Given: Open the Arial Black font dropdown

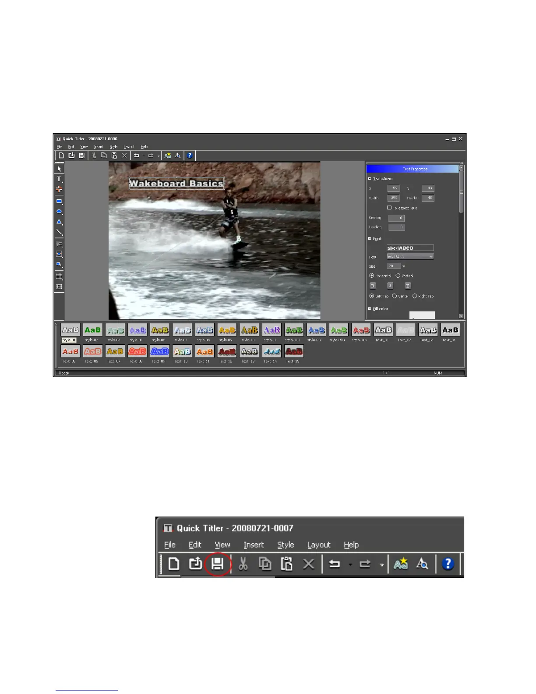Looking at the screenshot, I should tap(410, 257).
